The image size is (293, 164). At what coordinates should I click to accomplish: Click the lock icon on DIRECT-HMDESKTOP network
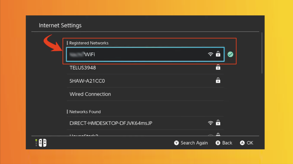(218, 123)
